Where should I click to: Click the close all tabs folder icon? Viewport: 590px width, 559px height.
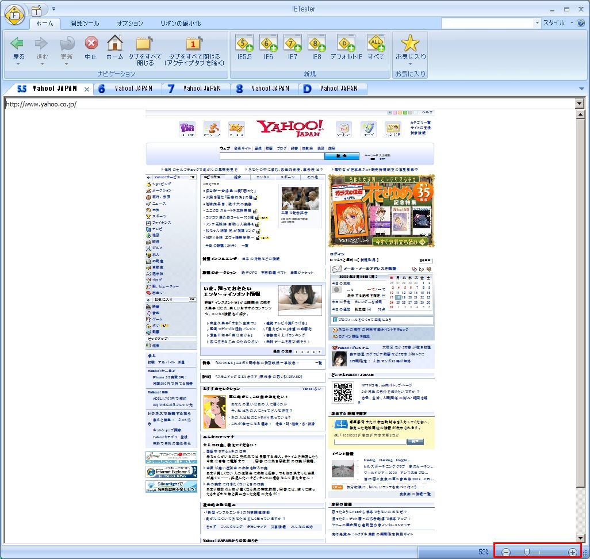pyautogui.click(x=144, y=43)
